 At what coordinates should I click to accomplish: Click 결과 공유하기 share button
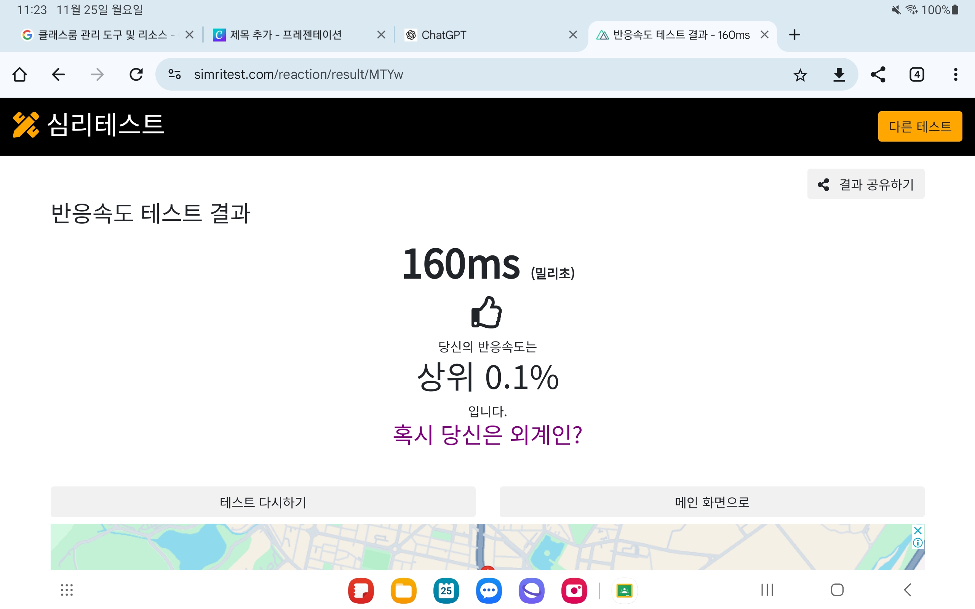point(865,184)
